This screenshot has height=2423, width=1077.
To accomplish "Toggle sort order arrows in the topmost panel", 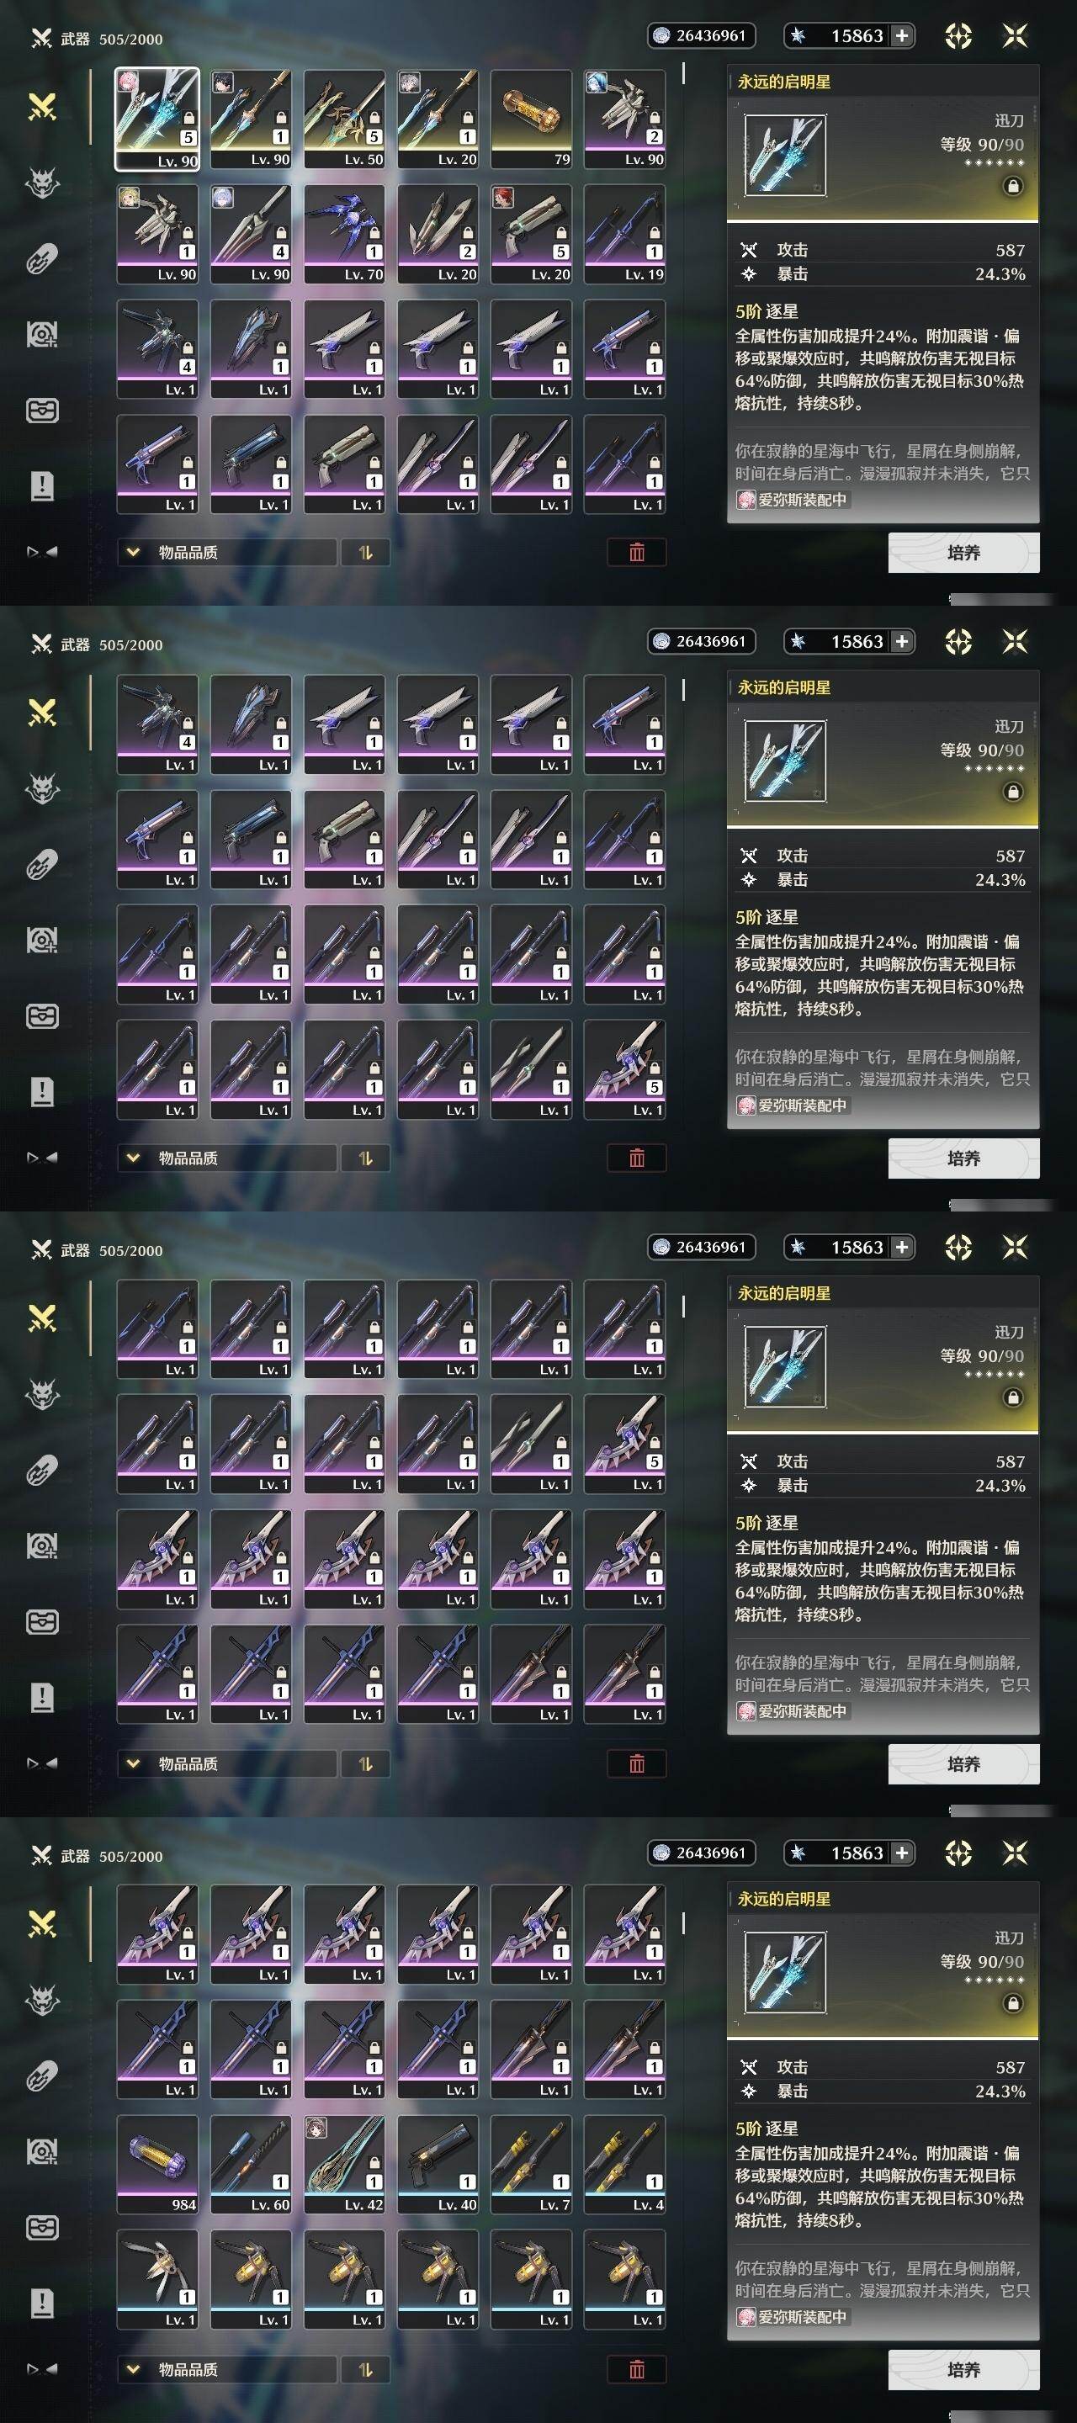I will (x=365, y=552).
